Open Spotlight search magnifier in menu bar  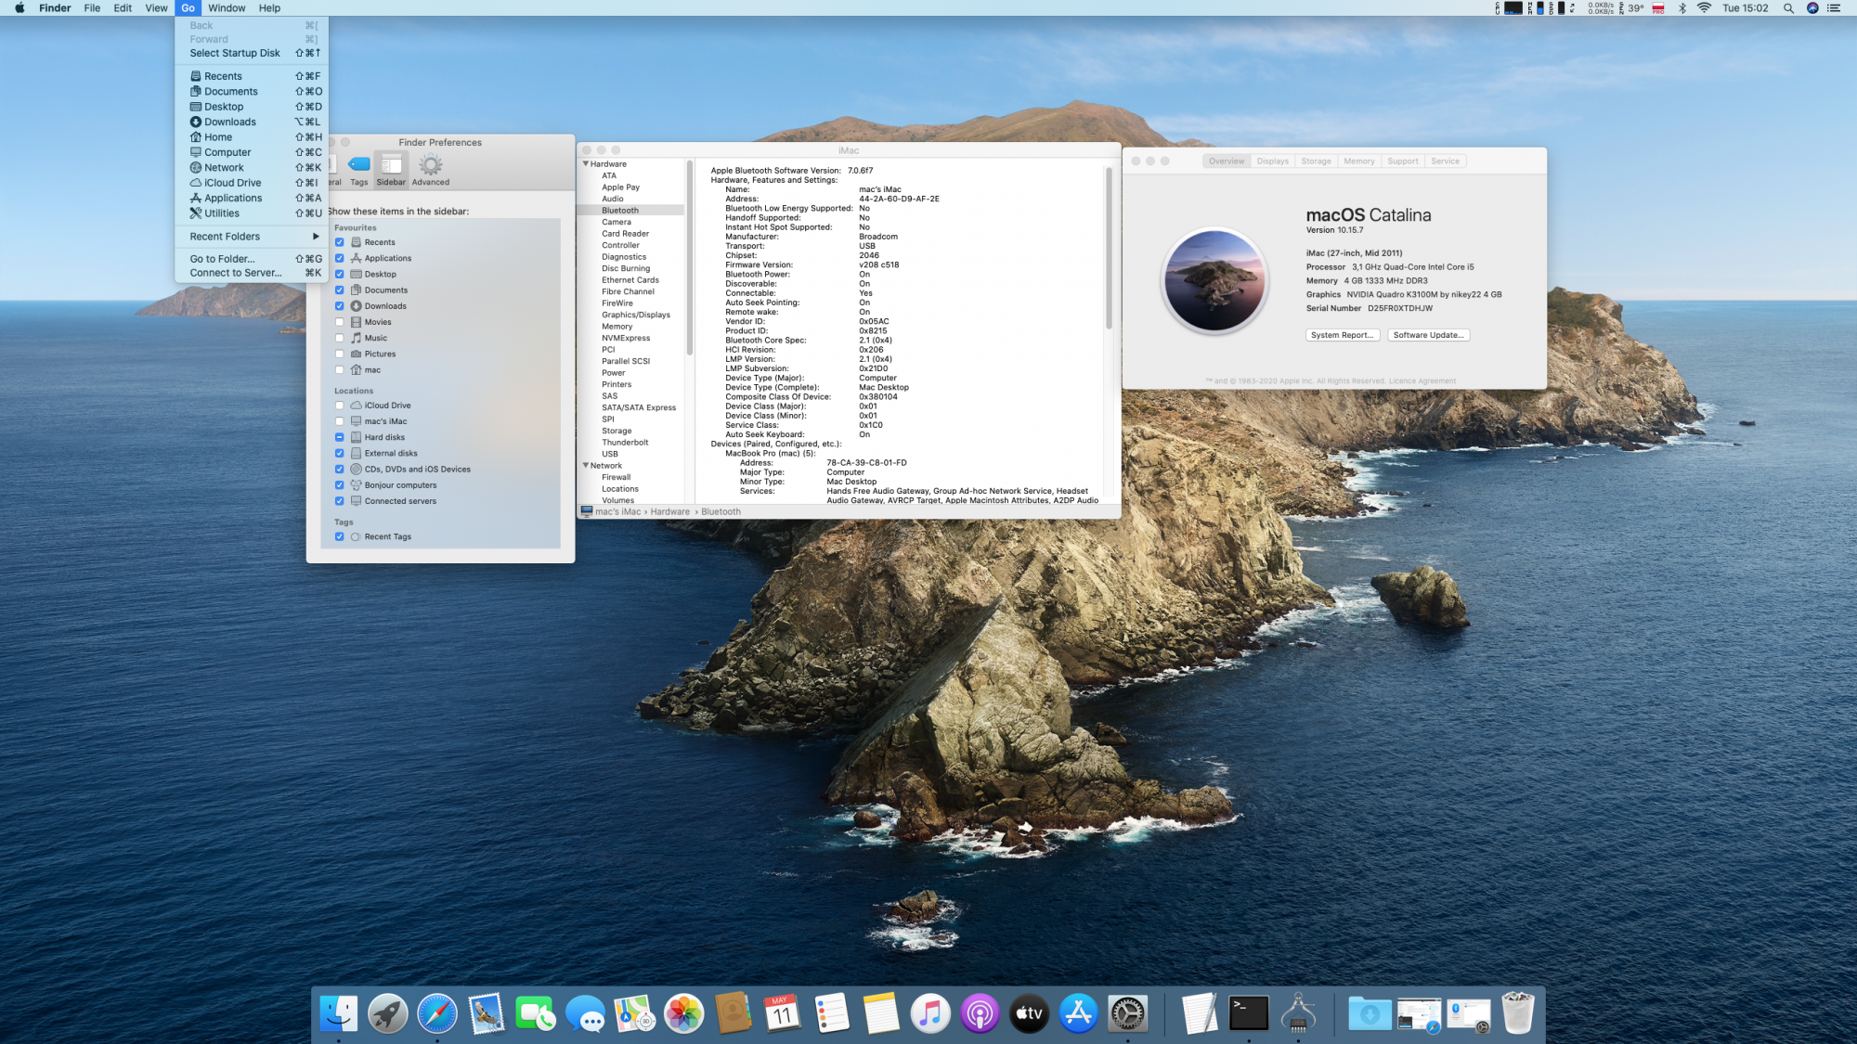[1787, 8]
